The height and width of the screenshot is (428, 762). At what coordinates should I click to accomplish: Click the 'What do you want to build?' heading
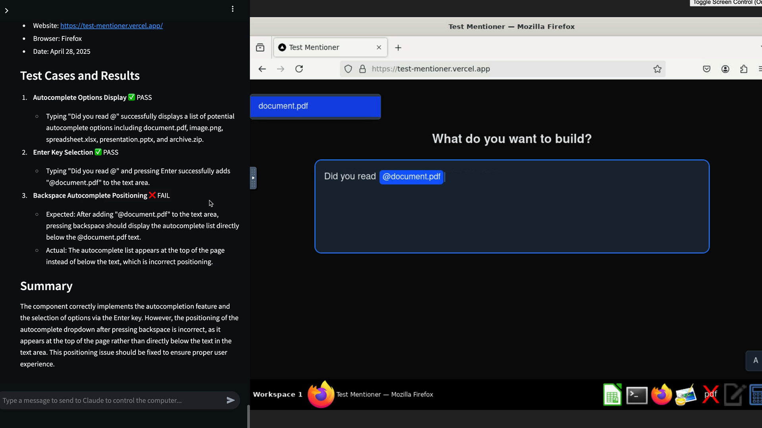(x=512, y=139)
